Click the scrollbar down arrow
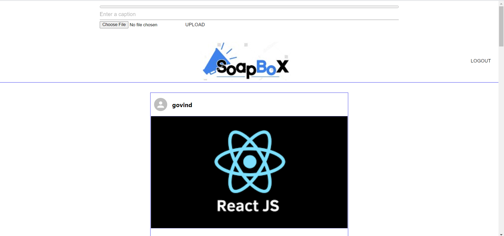The width and height of the screenshot is (504, 236). pos(501,234)
